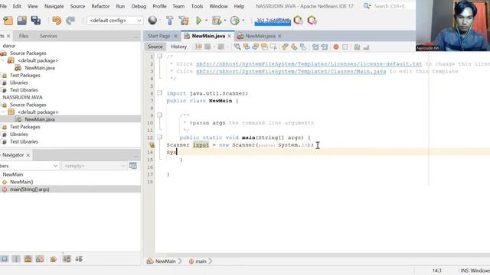The height and width of the screenshot is (275, 490).
Task: Open the Source menu
Action: pos(77,6)
